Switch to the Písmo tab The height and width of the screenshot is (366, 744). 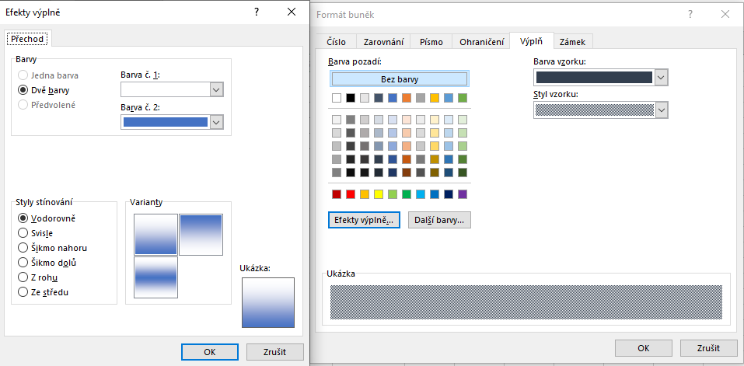point(431,42)
